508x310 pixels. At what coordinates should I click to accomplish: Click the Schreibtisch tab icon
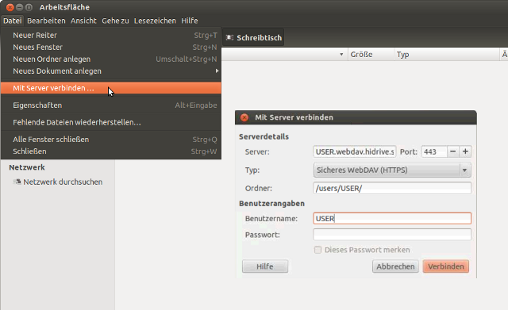(229, 38)
